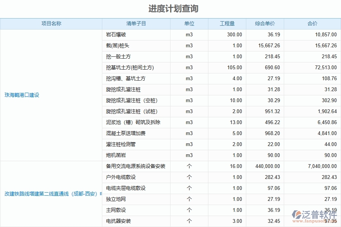
Task: Click the 清单子目 column header
Action: [x=136, y=23]
